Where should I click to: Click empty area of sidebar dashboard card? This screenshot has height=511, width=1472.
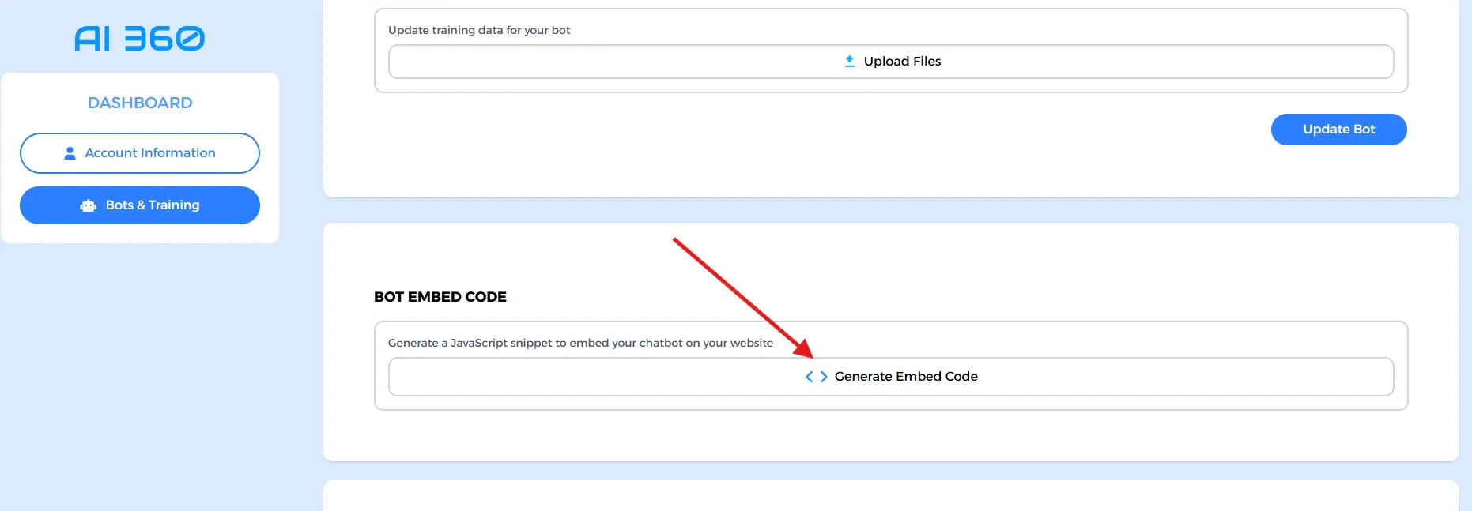point(140,234)
